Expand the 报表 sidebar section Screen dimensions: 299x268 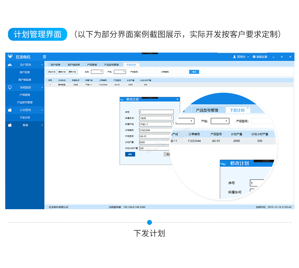tap(41, 125)
